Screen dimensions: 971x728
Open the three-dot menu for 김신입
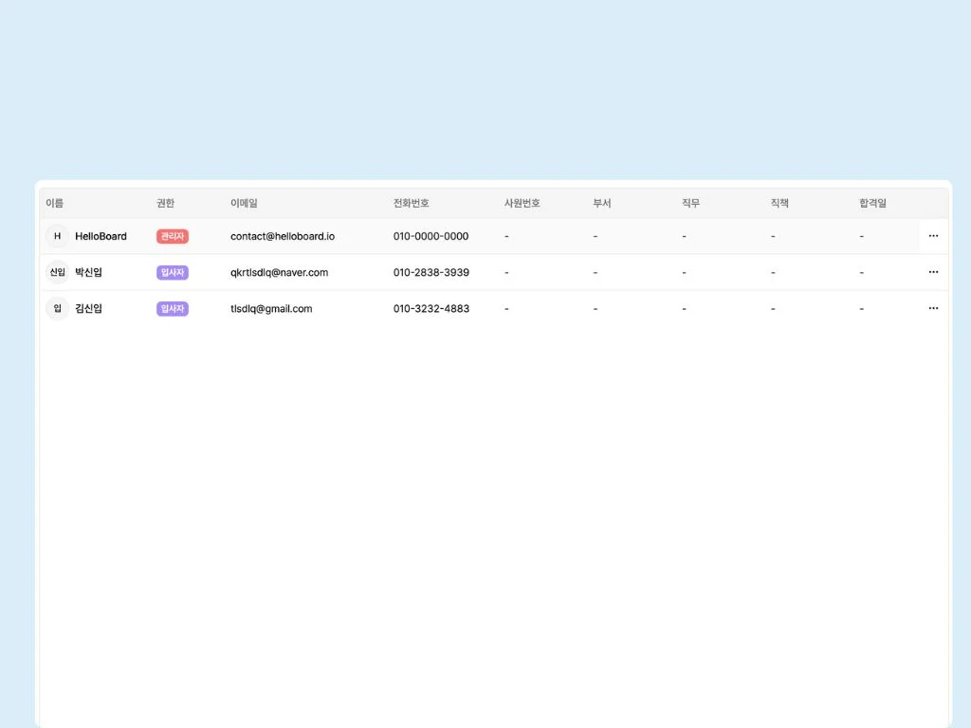933,308
